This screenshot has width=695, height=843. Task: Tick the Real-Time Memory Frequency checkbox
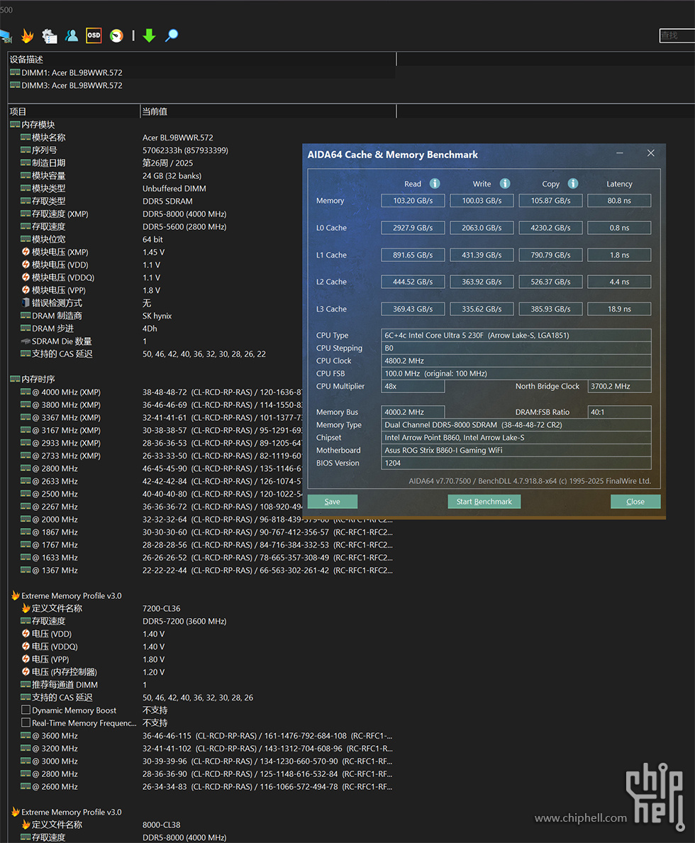tap(26, 722)
